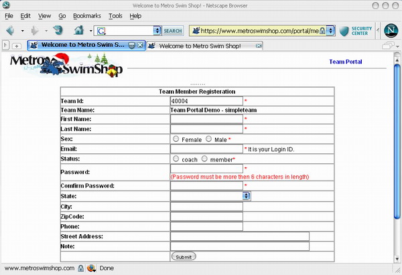Image resolution: width=402 pixels, height=275 pixels.
Task: Click the scrollbar down arrow
Action: point(397,259)
